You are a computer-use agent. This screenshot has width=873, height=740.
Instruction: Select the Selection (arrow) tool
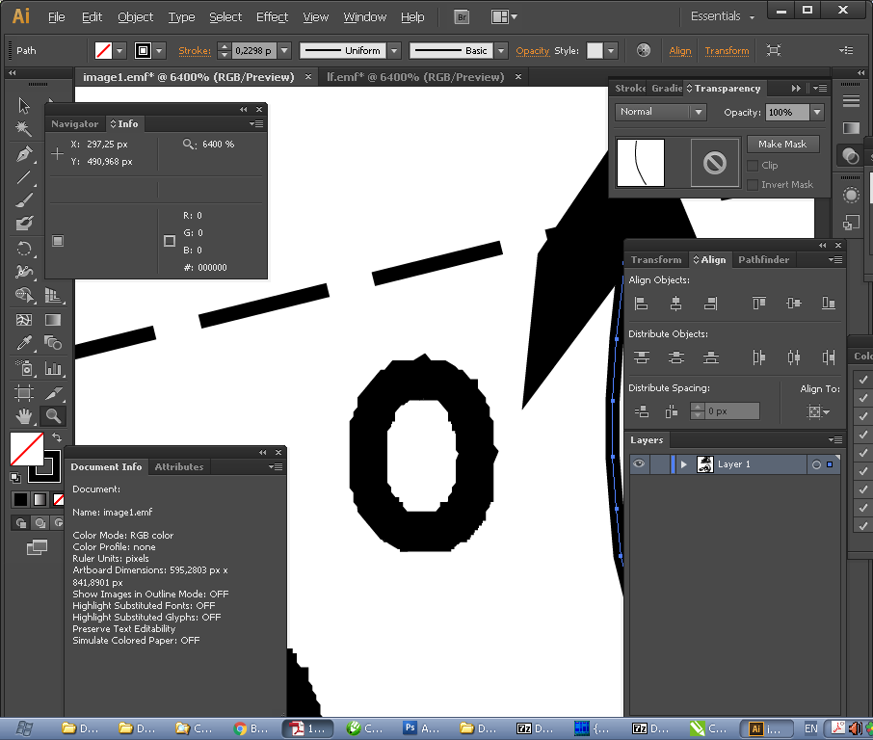click(x=23, y=105)
